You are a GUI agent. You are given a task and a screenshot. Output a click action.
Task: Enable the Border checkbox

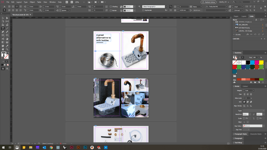(x=111, y=10)
